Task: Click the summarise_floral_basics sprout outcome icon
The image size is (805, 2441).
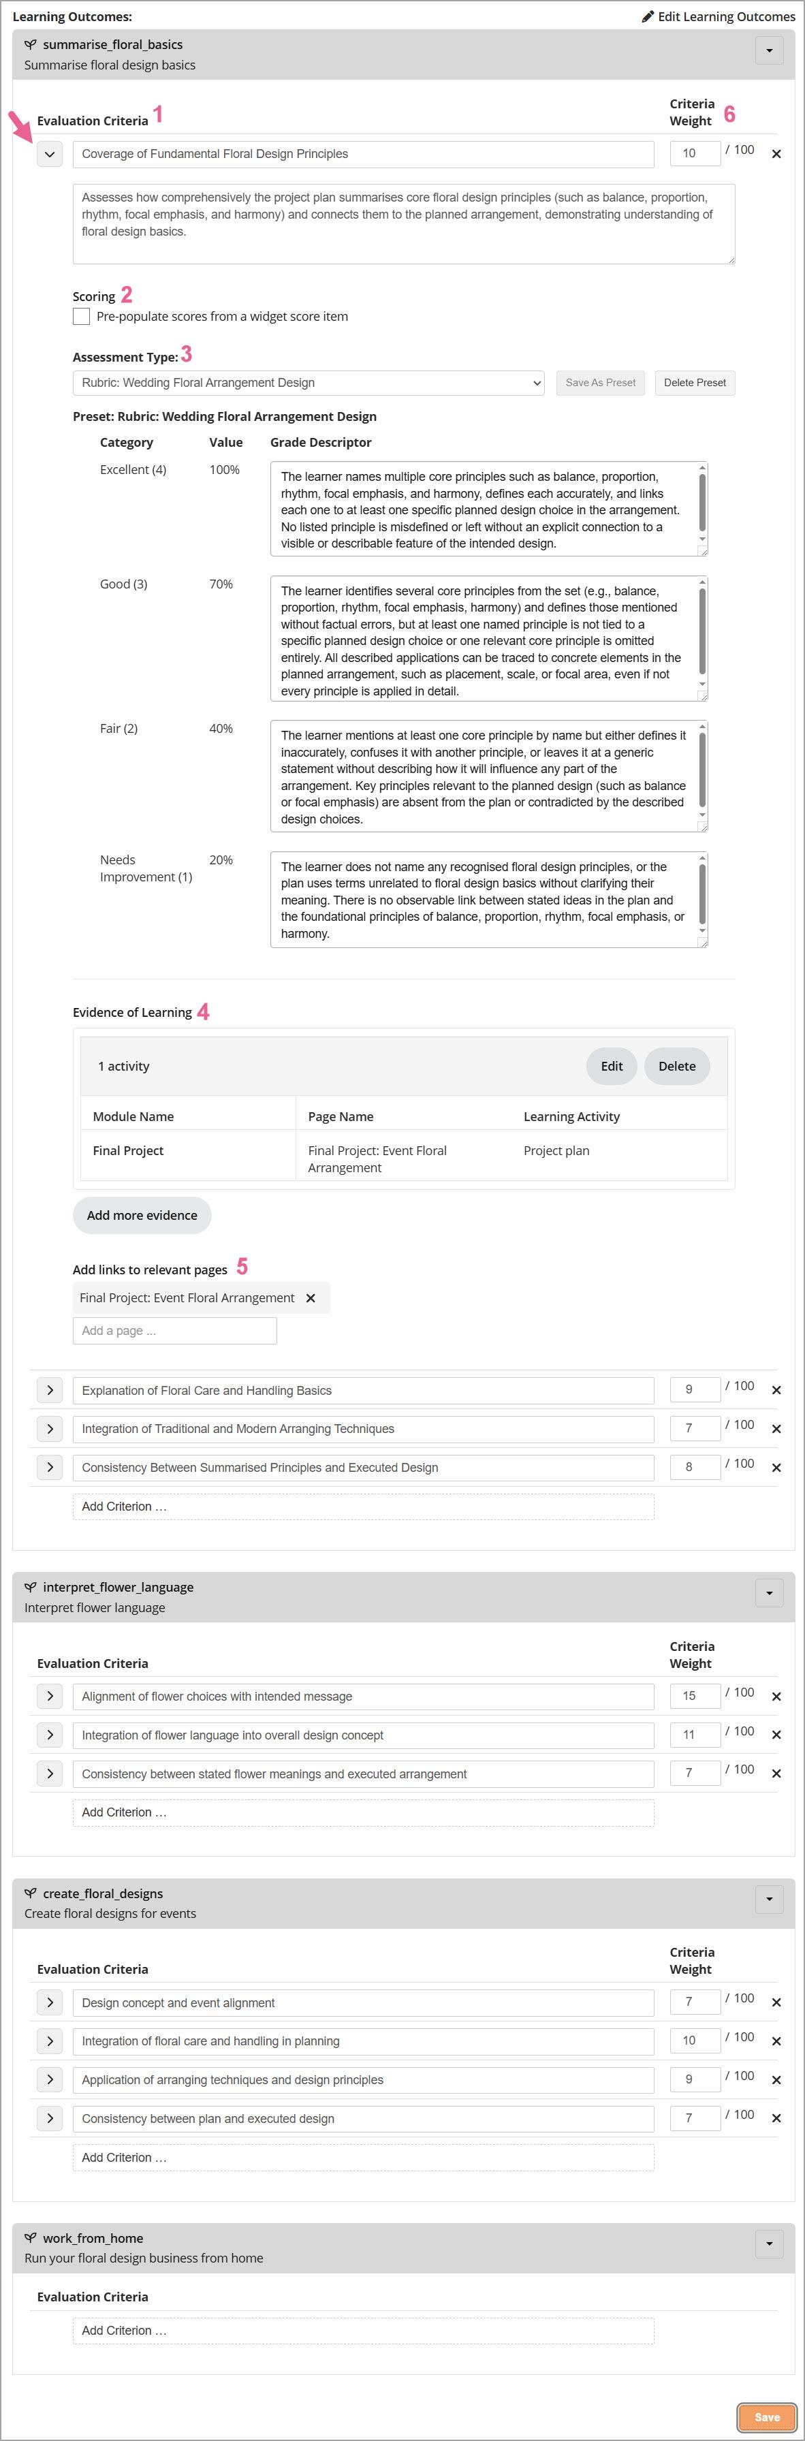Action: (30, 44)
